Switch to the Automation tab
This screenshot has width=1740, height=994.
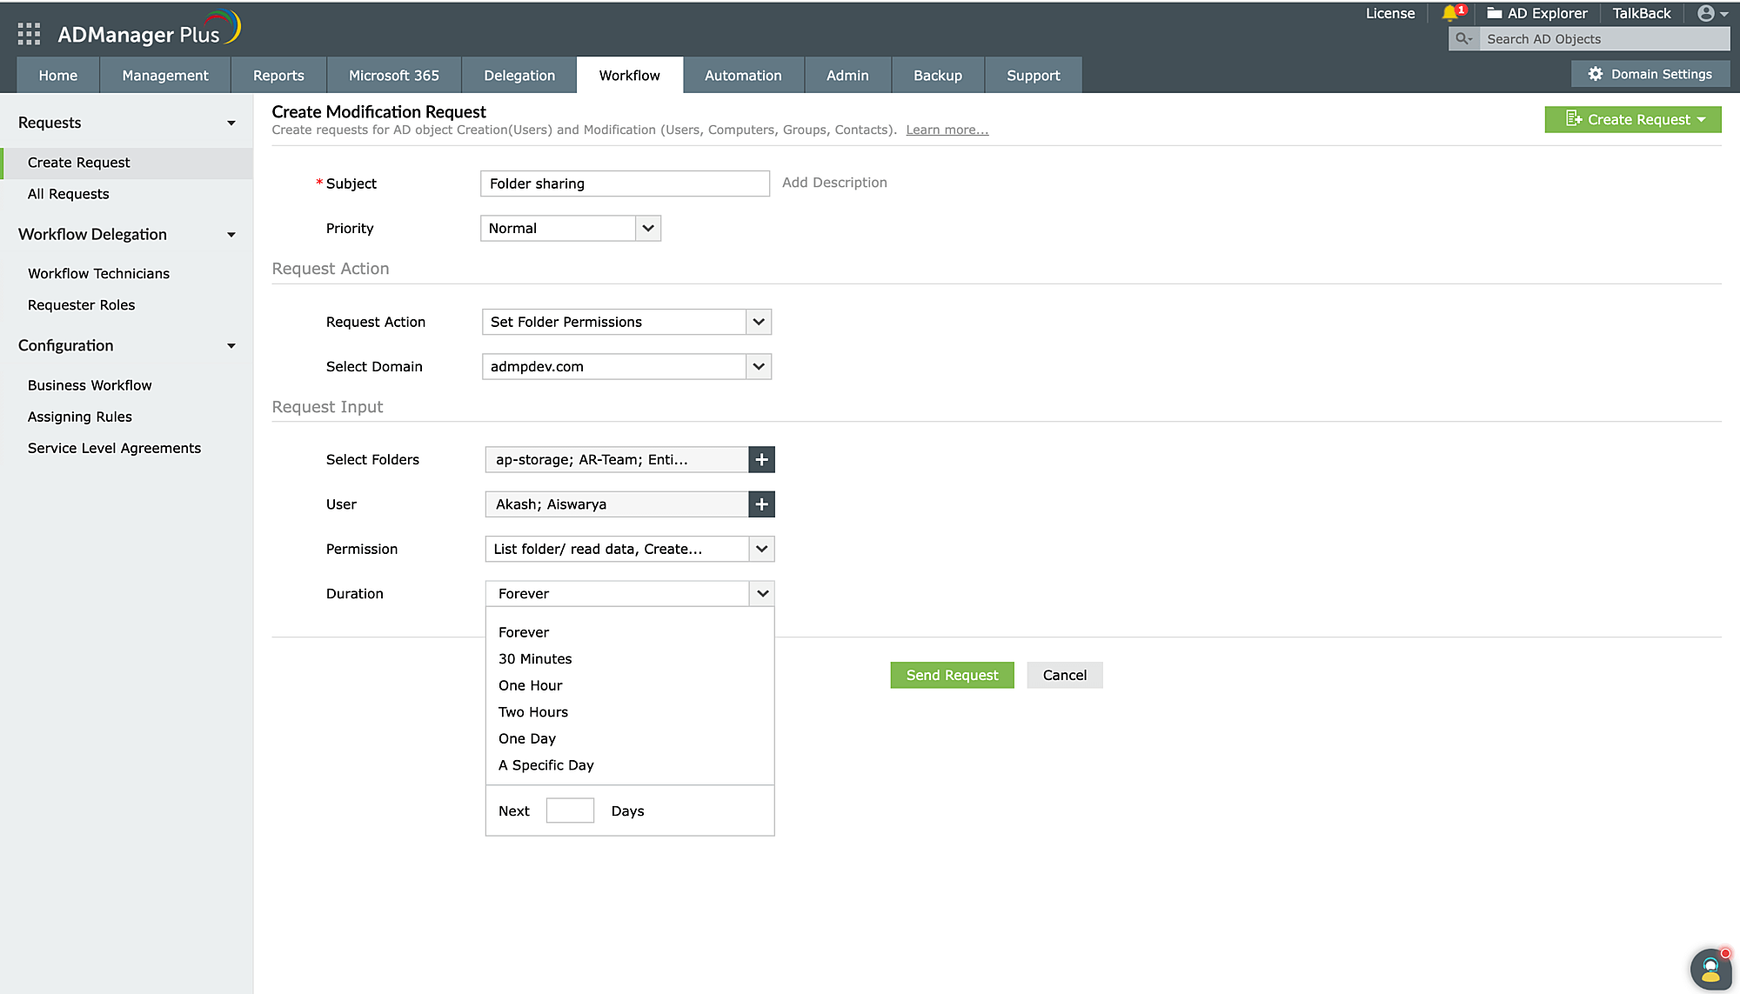point(743,76)
